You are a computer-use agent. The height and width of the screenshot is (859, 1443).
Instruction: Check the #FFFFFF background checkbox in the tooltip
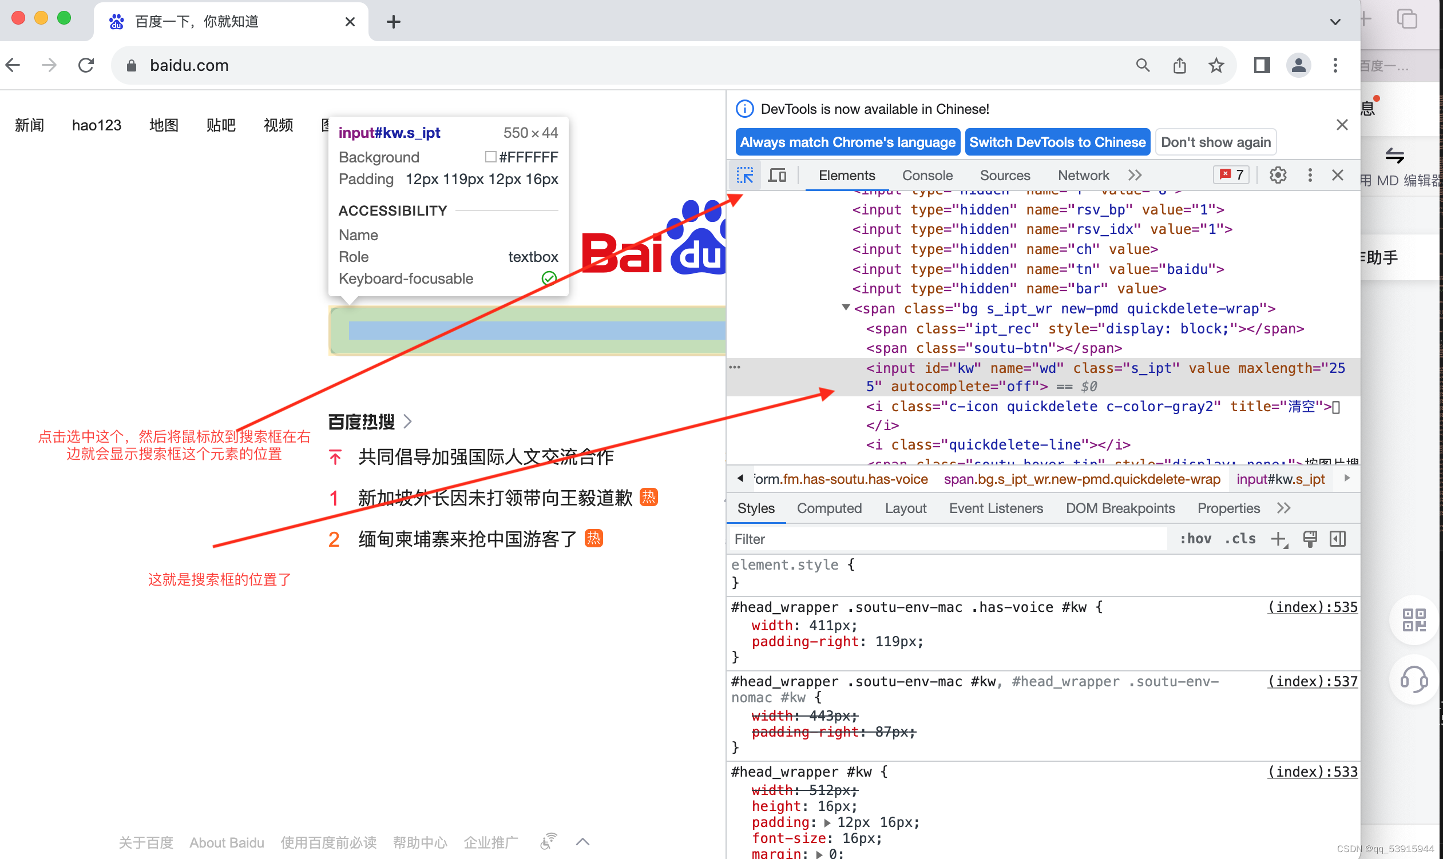click(x=491, y=156)
